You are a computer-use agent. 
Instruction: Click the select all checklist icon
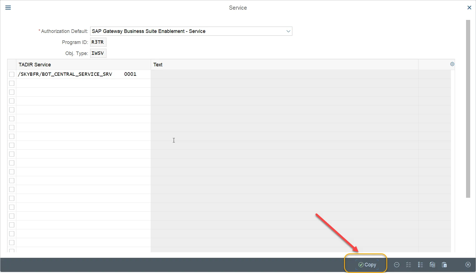coord(409,265)
